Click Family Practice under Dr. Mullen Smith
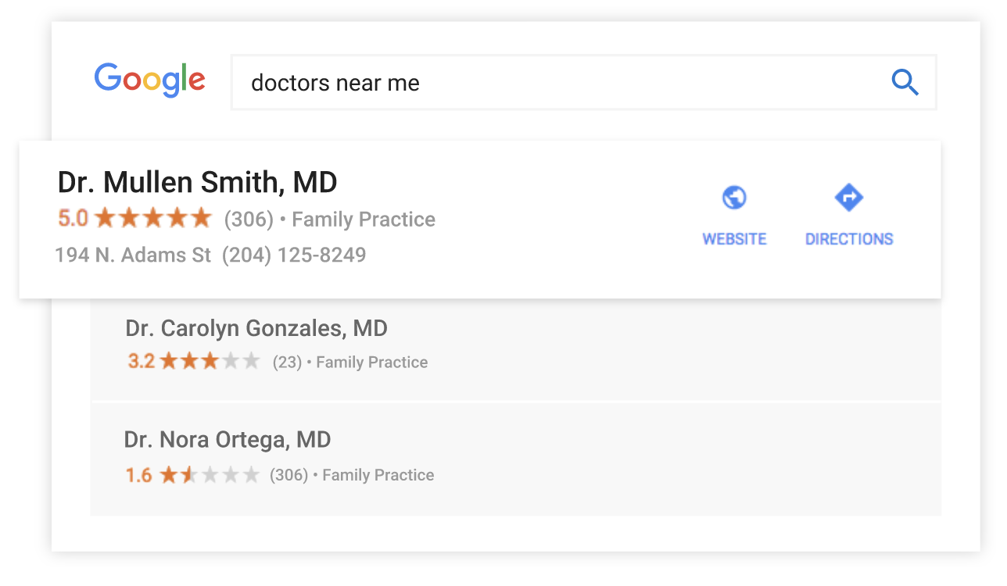The height and width of the screenshot is (586, 1007). tap(364, 220)
